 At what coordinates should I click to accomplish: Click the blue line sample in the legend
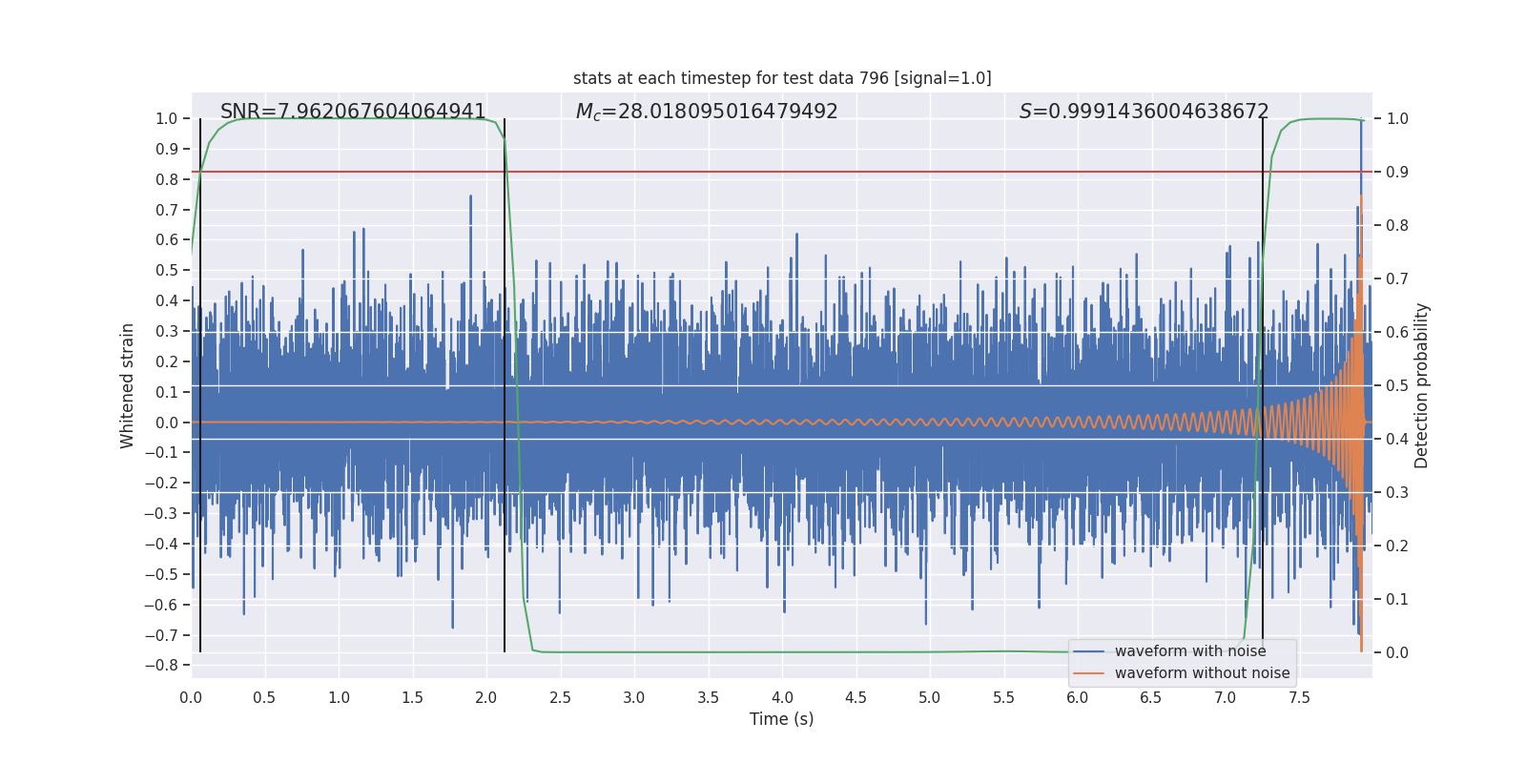click(x=1088, y=651)
